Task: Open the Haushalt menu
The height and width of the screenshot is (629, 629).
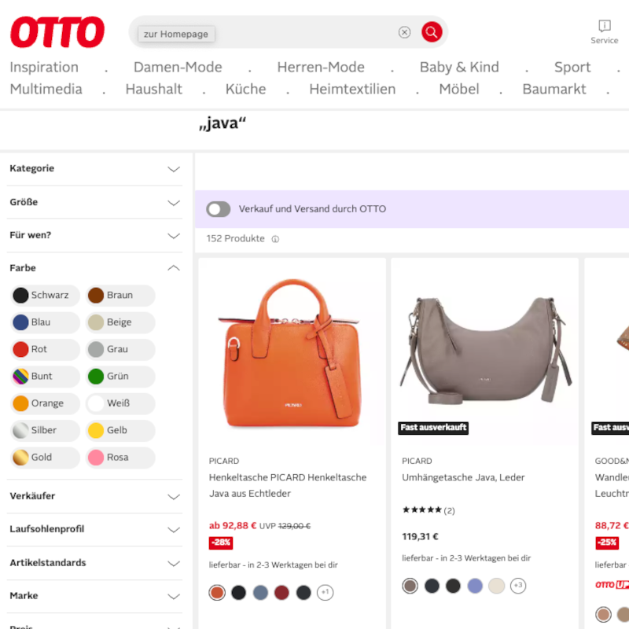Action: 154,89
